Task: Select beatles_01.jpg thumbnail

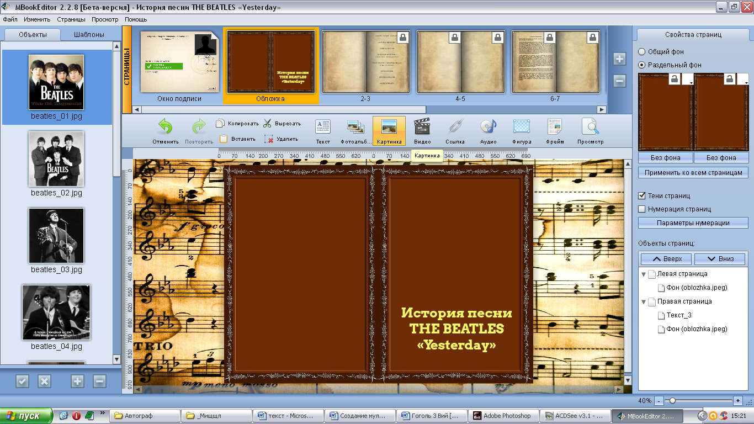Action: (56, 82)
